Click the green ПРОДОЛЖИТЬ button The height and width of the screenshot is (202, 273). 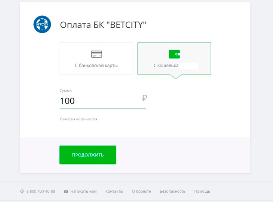88,155
